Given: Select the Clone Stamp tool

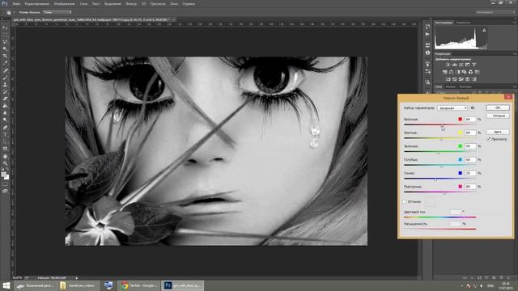Looking at the screenshot, I should point(5,85).
